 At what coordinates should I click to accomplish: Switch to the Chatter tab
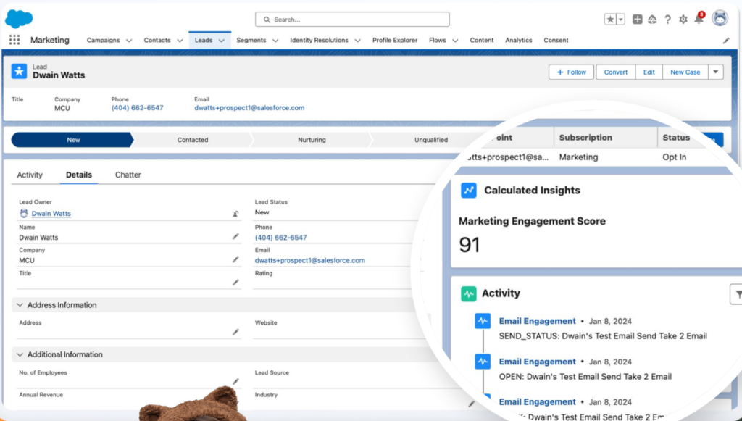click(128, 175)
